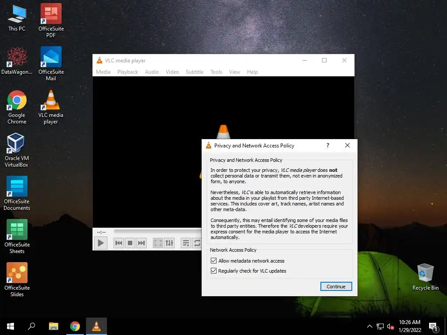The image size is (447, 335).
Task: Click the taskbar search magnifier
Action: (31, 326)
